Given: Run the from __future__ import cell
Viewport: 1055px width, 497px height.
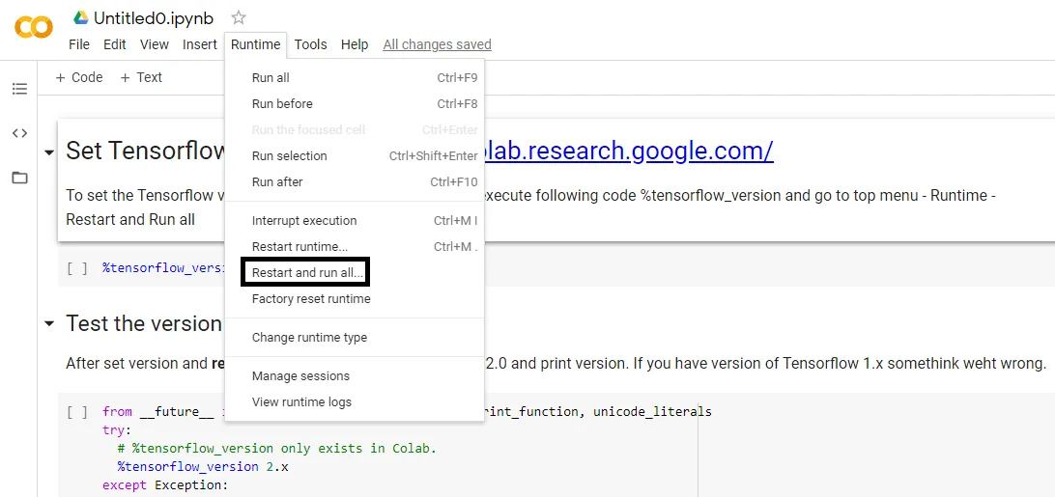Looking at the screenshot, I should 77,411.
